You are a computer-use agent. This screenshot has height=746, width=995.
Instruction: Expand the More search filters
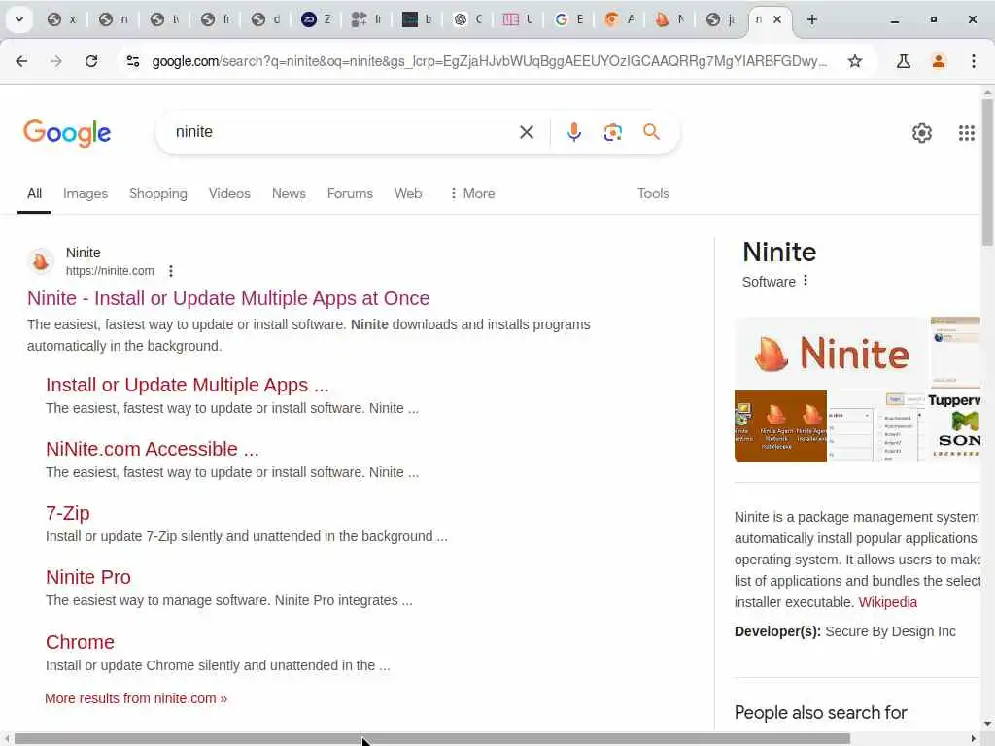pos(472,193)
